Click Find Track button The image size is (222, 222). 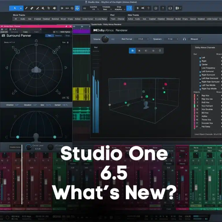(x=113, y=19)
